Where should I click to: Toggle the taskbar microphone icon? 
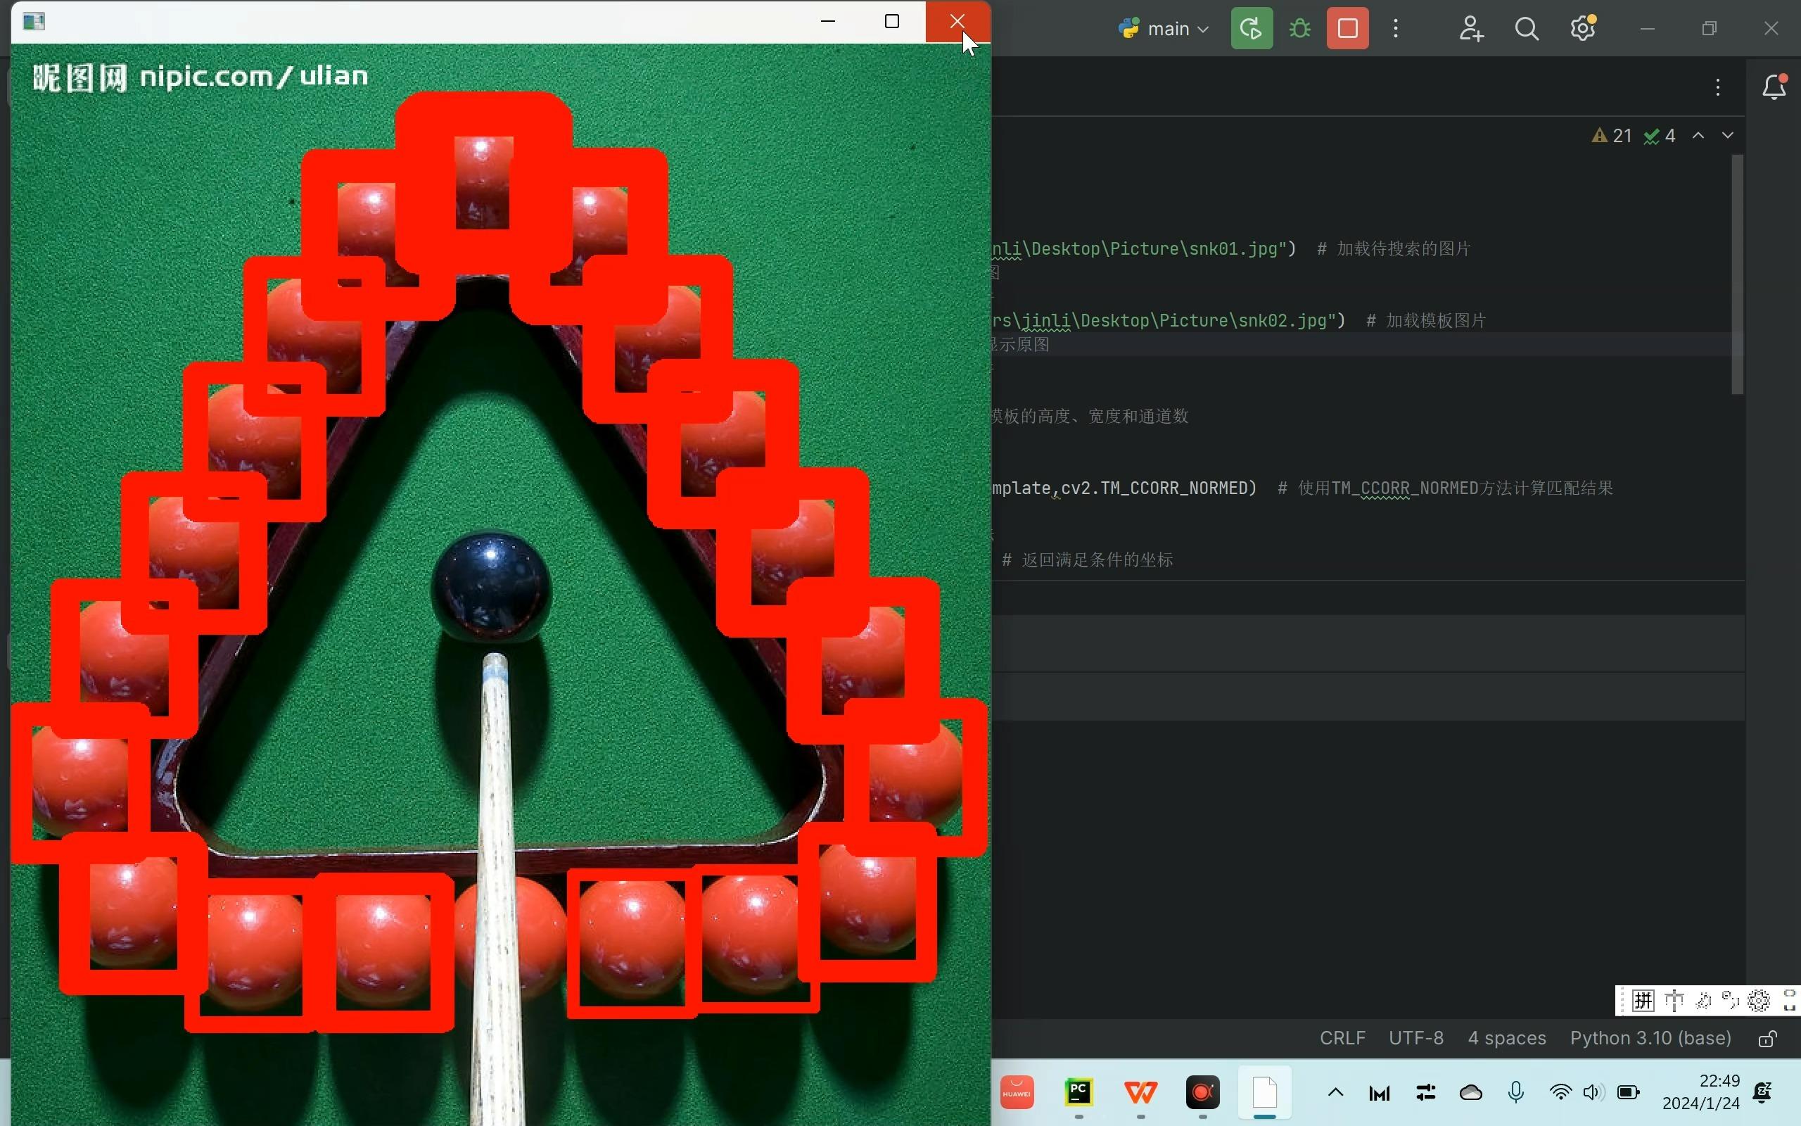click(1515, 1092)
